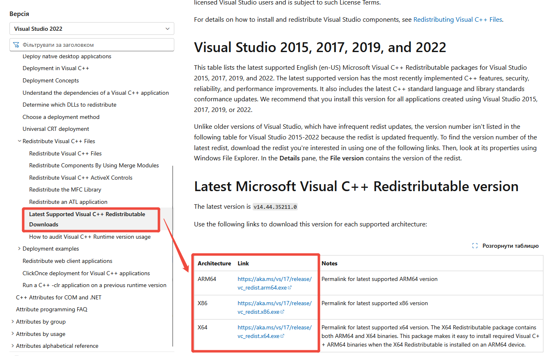Click the note 'Permalink for latest supported x86 version'
This screenshot has width=559, height=356.
(374, 303)
